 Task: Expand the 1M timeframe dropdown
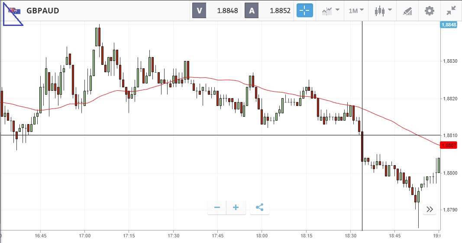tap(356, 11)
